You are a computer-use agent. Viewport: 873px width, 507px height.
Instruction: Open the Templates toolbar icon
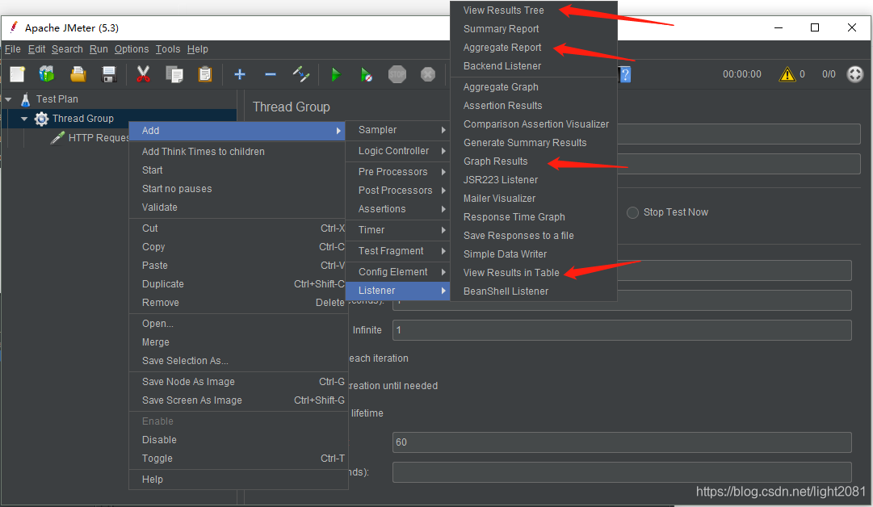point(47,74)
